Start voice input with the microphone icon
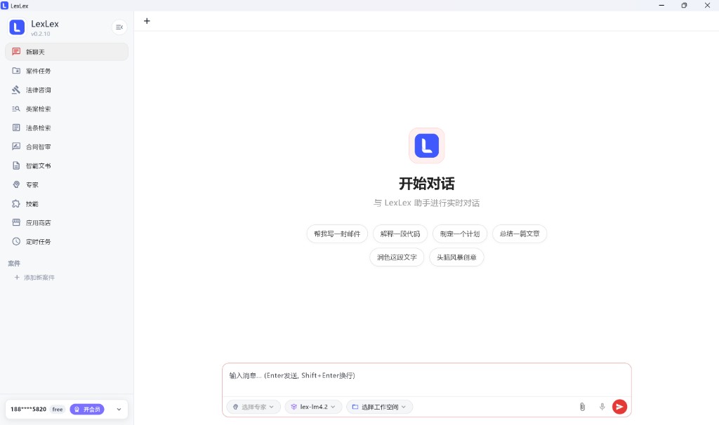This screenshot has width=719, height=425. coord(602,407)
